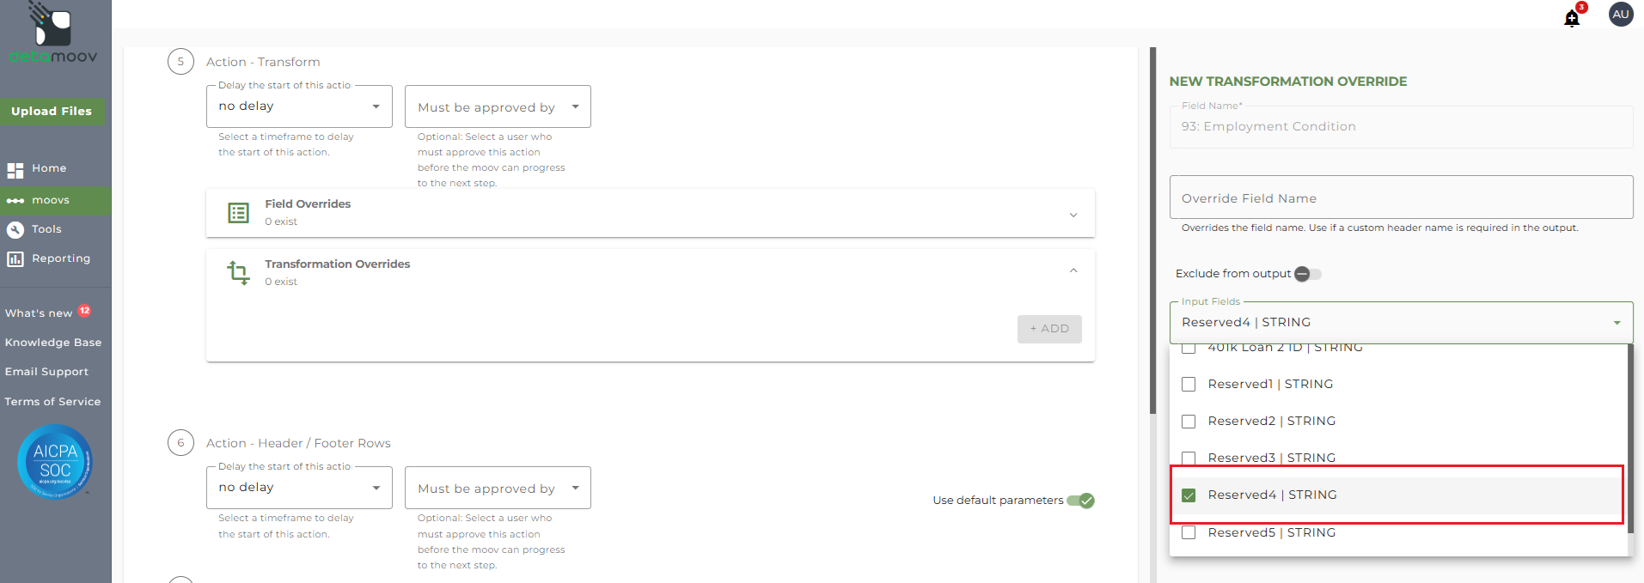Open the notifications bell icon
Image resolution: width=1644 pixels, height=583 pixels.
click(x=1572, y=18)
